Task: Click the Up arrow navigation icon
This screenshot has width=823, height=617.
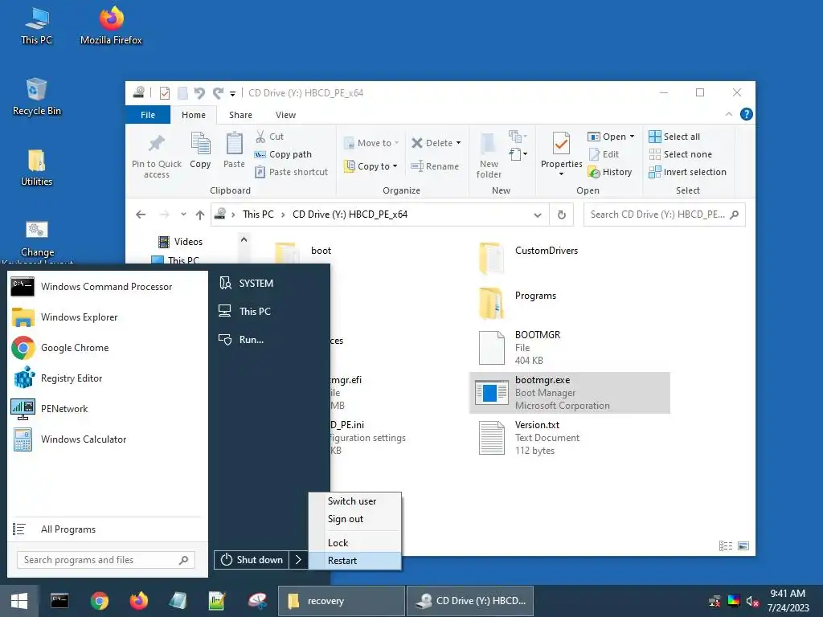Action: pyautogui.click(x=200, y=215)
